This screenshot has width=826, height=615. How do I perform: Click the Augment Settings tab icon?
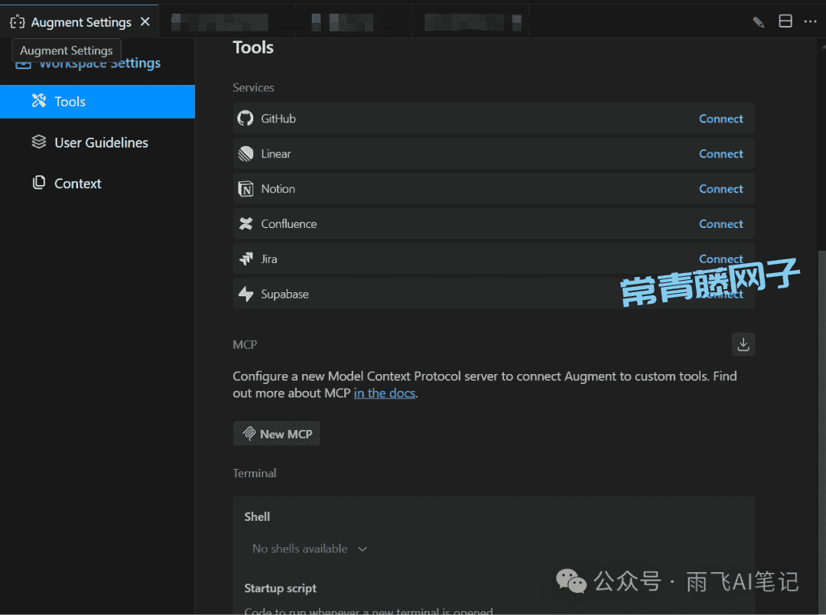(x=18, y=22)
